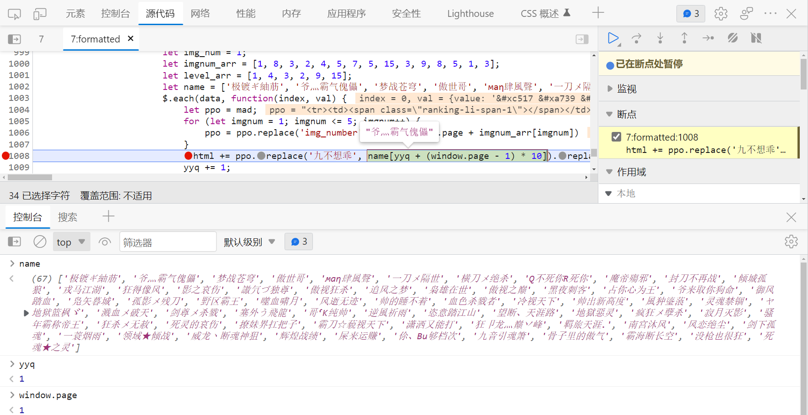Open the top context dropdown
The width and height of the screenshot is (808, 415).
[x=72, y=242]
